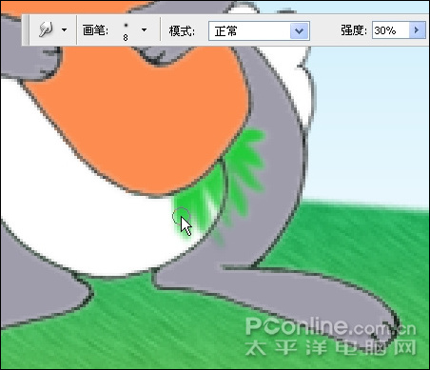
Task: Expand the brush picker dropdown arrow
Action: pyautogui.click(x=144, y=30)
